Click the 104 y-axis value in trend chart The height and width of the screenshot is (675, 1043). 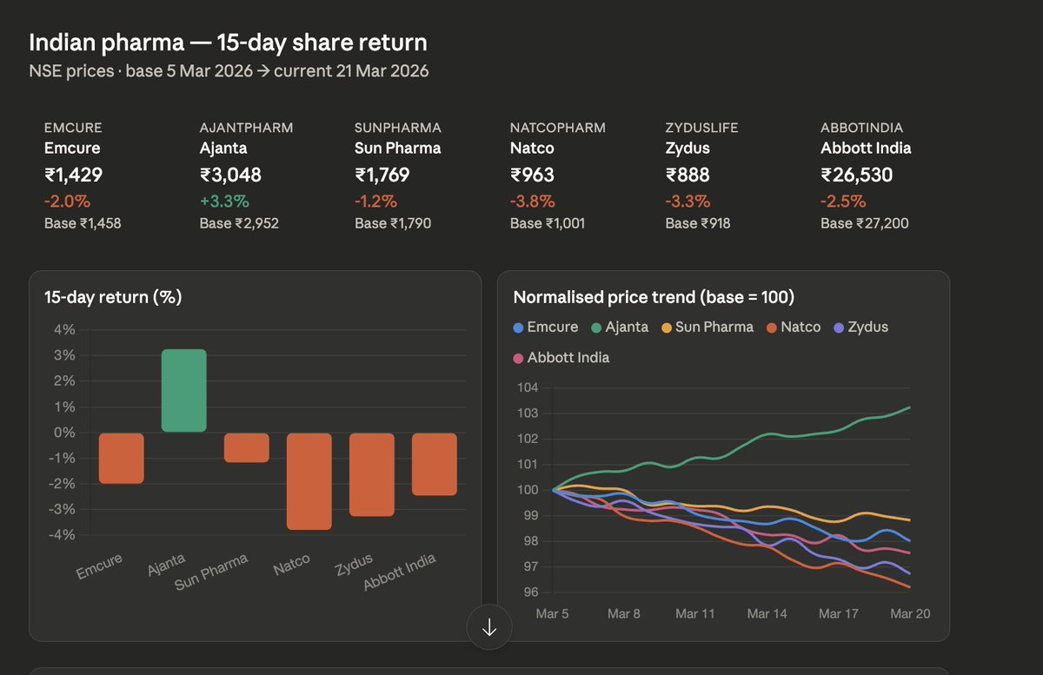(x=528, y=387)
